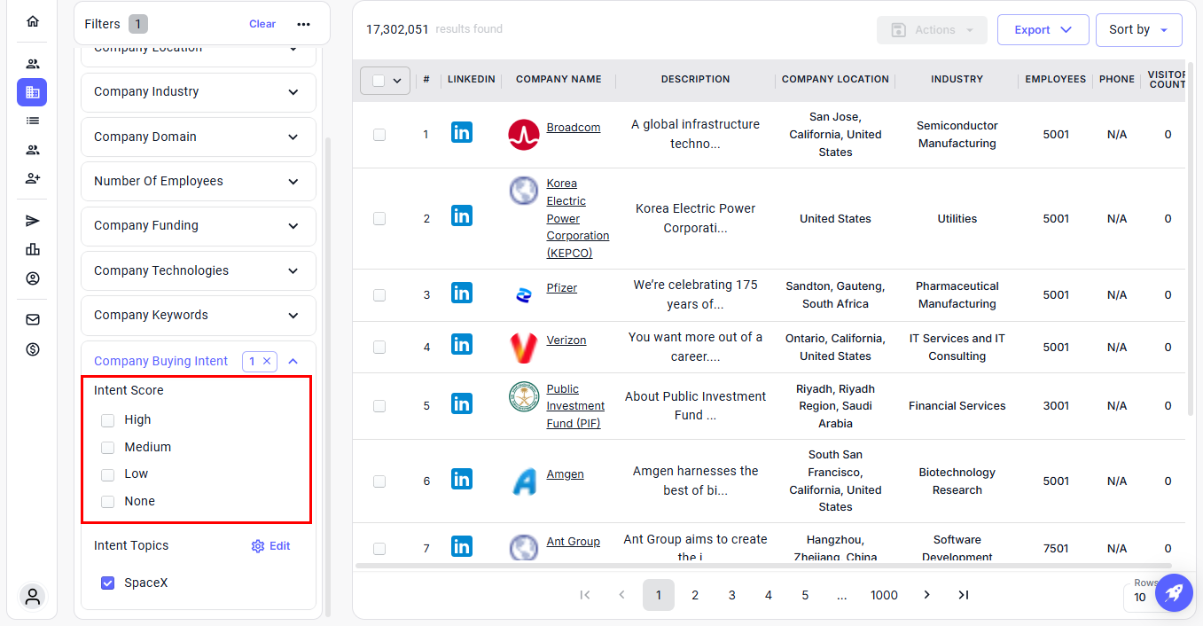Screen dimensions: 1203x626
Task: Click the Clear filters link
Action: coord(262,24)
